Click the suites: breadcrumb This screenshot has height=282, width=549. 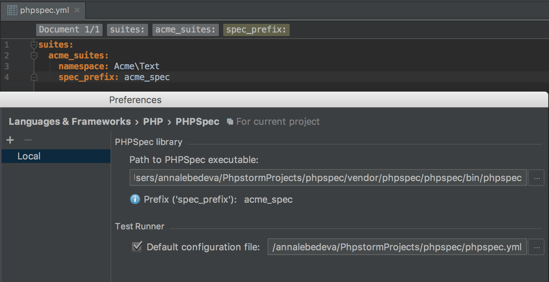pyautogui.click(x=127, y=30)
